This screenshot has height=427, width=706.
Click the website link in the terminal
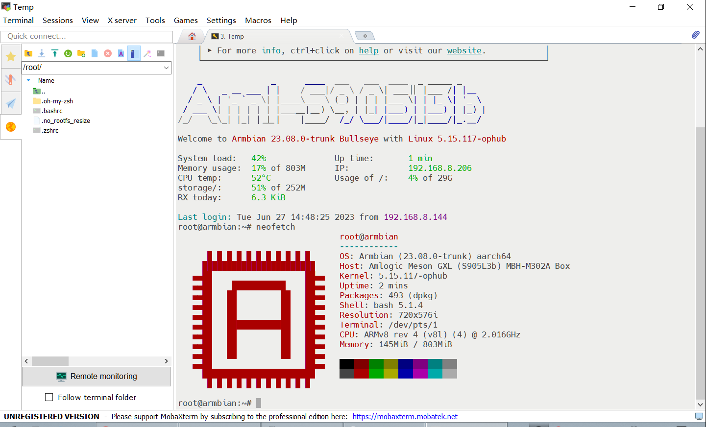click(463, 50)
